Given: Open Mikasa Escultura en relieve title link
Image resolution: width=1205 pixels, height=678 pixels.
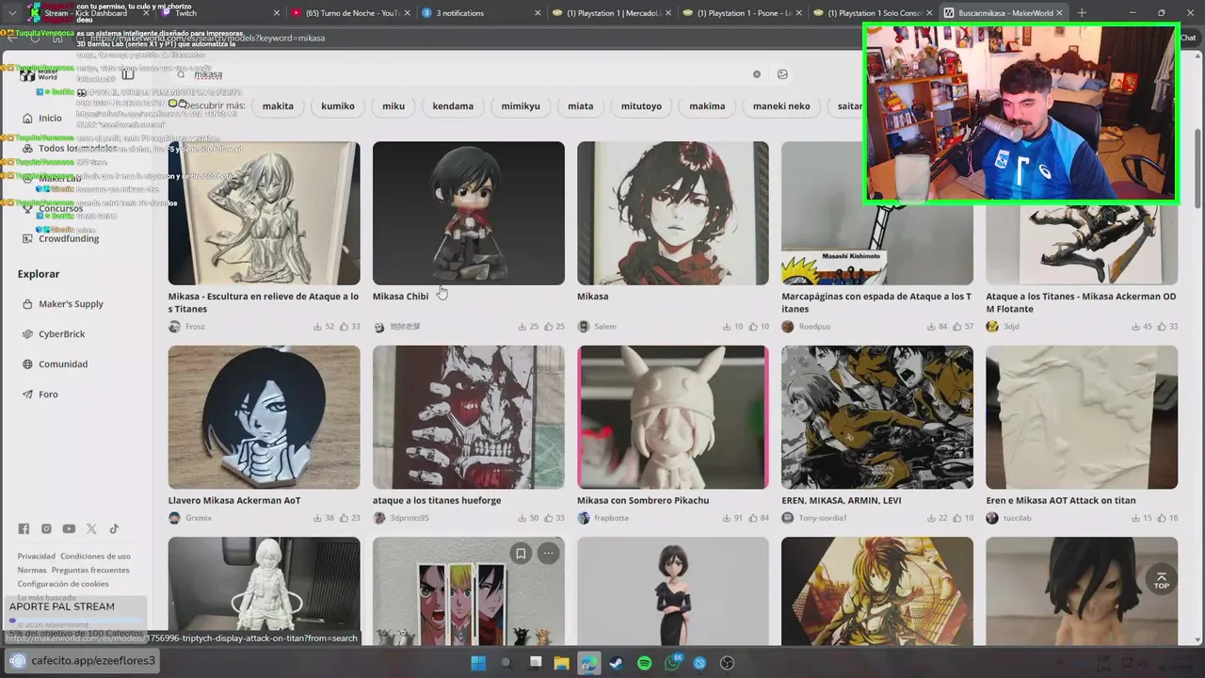Looking at the screenshot, I should [x=264, y=302].
